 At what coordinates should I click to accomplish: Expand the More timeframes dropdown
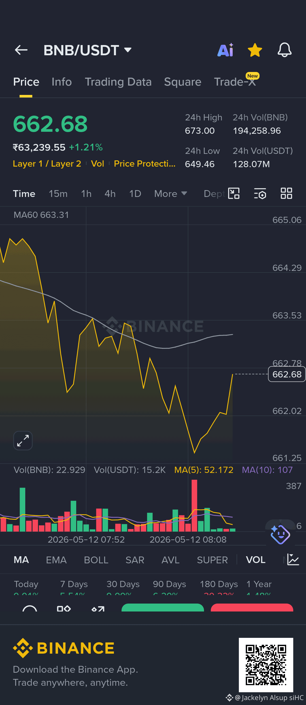point(171,194)
